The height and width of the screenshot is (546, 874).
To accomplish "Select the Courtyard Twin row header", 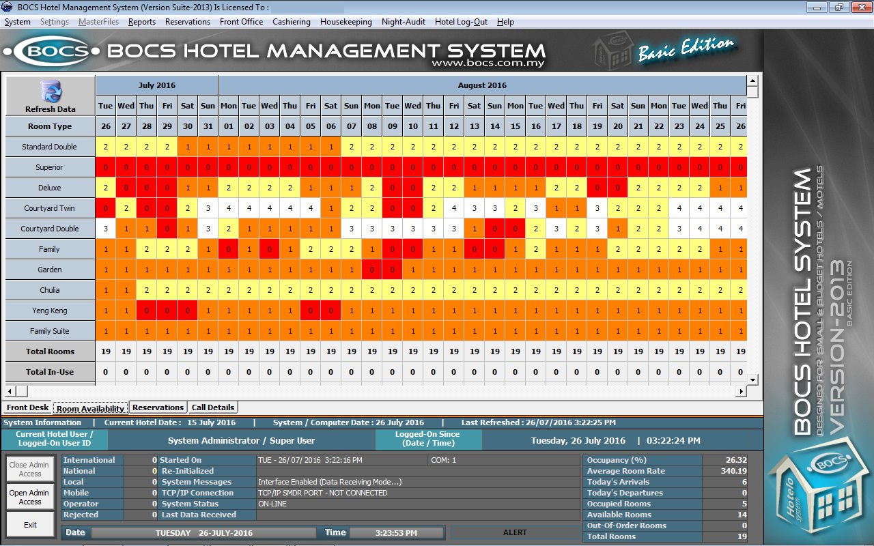I will coord(49,208).
